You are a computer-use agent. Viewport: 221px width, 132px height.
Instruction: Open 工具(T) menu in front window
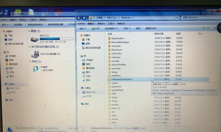coord(111,23)
